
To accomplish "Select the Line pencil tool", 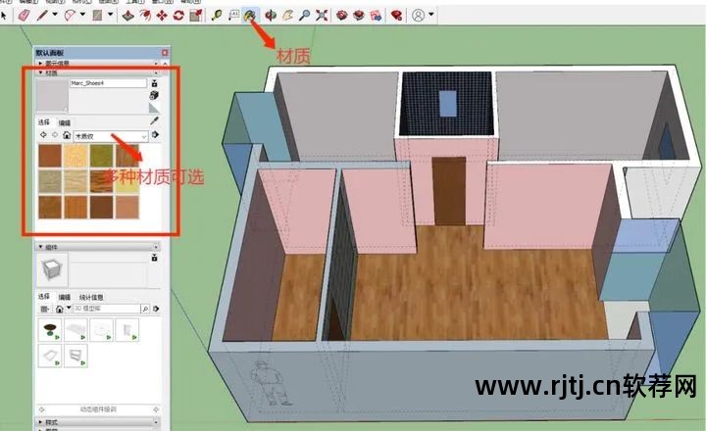I will tap(42, 16).
